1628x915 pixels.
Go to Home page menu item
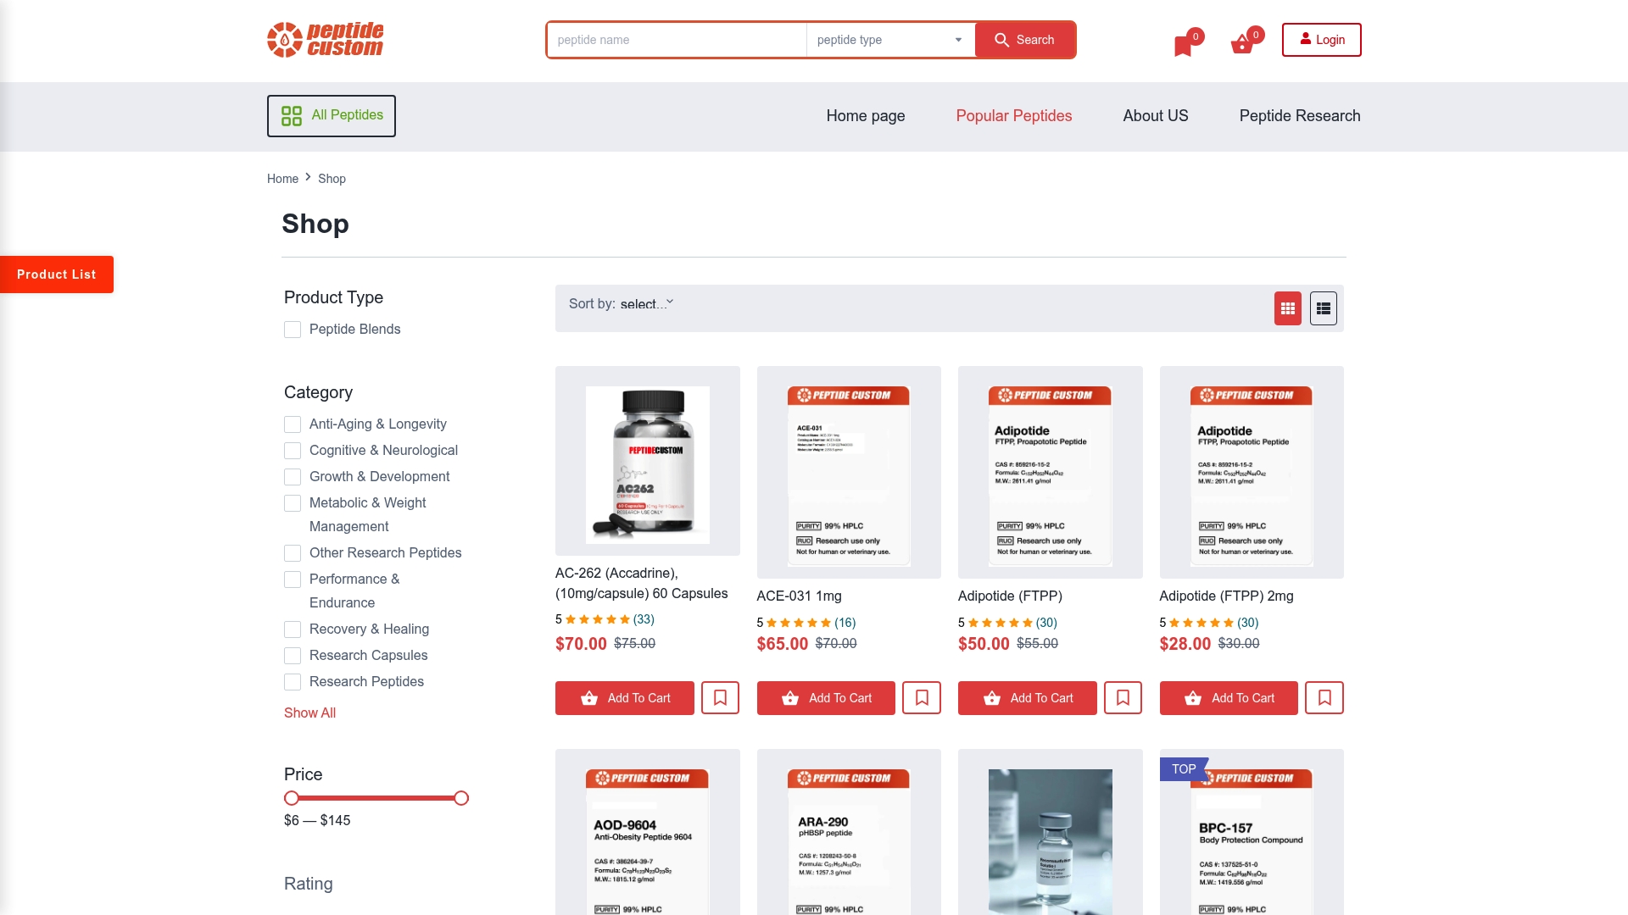coord(866,116)
